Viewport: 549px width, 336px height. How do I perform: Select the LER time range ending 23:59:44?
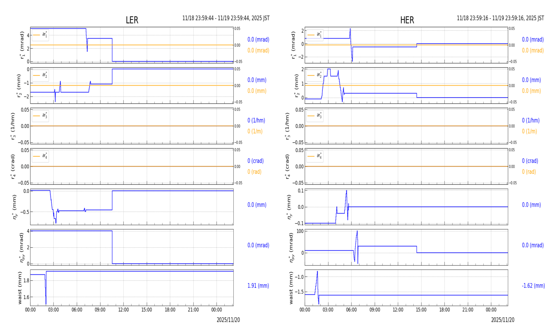226,18
